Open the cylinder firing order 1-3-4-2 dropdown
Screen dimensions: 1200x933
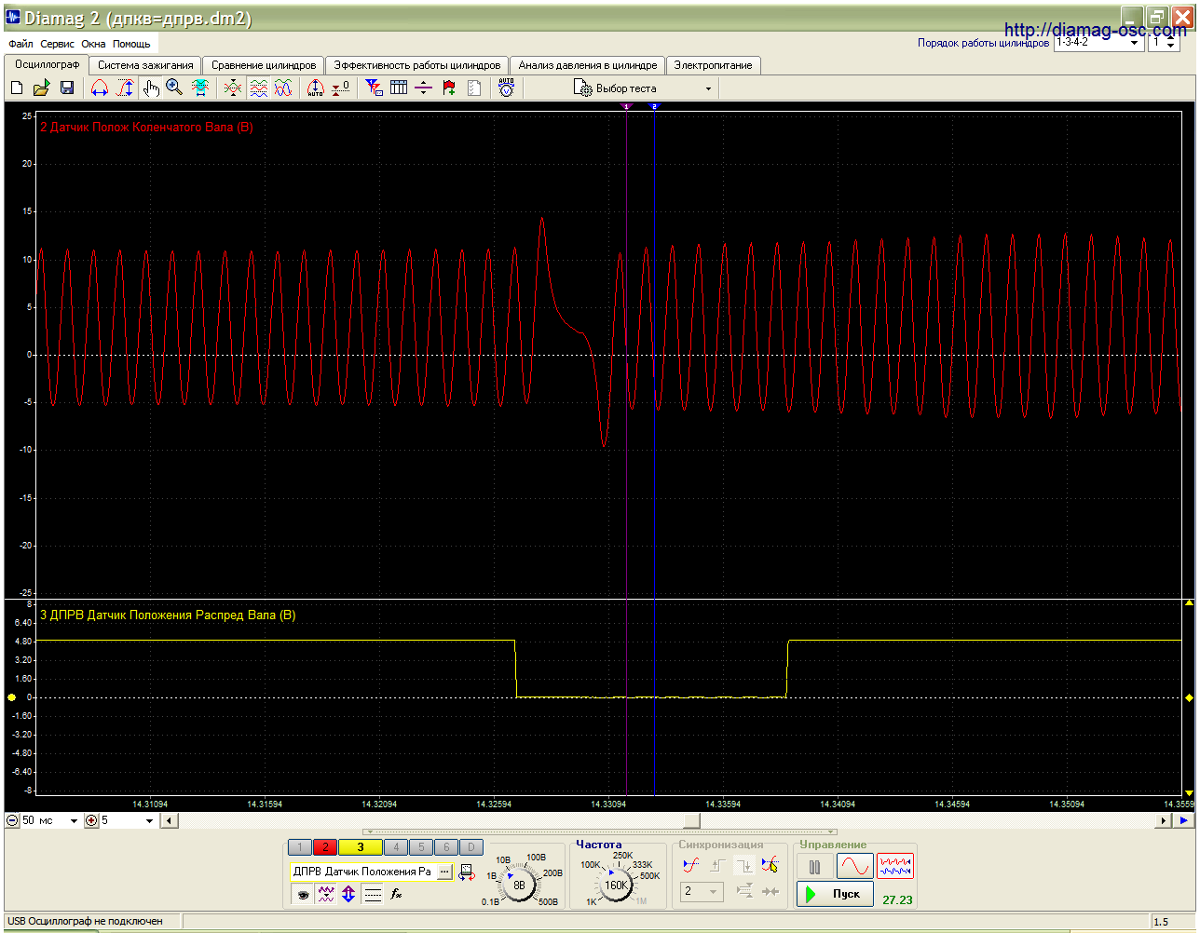[1098, 42]
